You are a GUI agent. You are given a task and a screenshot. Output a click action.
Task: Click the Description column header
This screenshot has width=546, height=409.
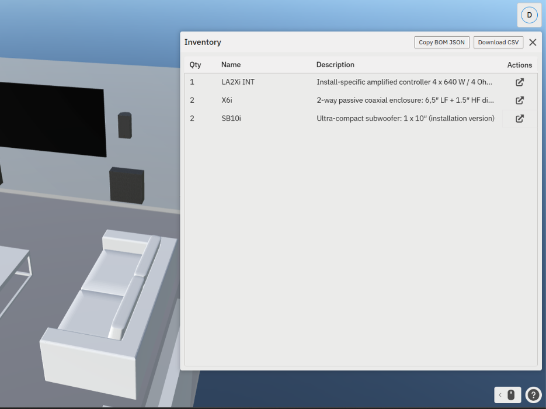point(335,65)
